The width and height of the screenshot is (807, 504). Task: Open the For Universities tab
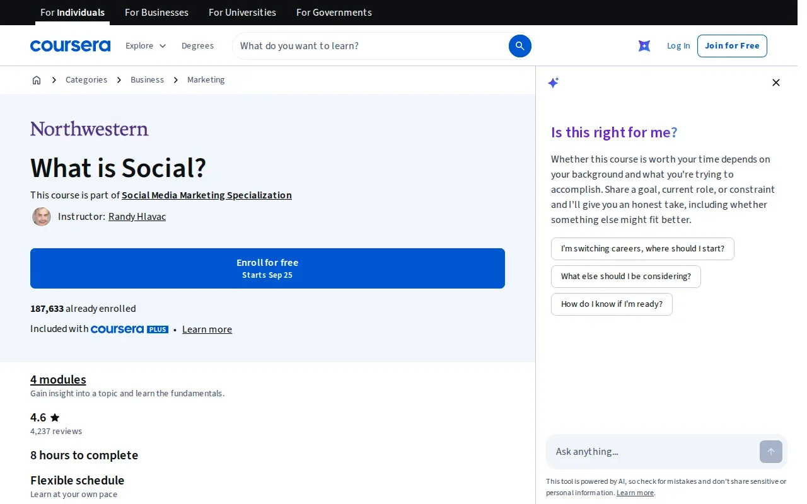[x=242, y=13]
